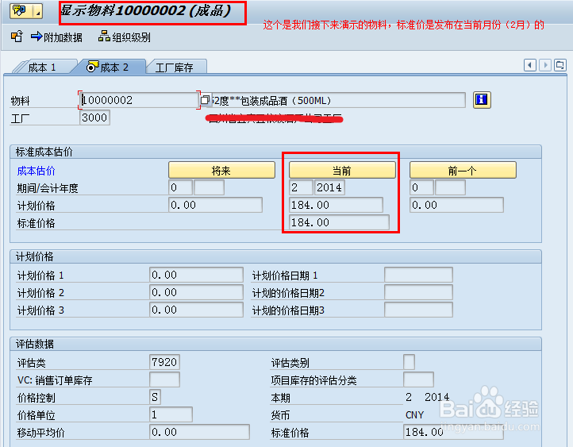The height and width of the screenshot is (447, 573).
Task: Open 附加数据 additional data
Action: pos(56,37)
